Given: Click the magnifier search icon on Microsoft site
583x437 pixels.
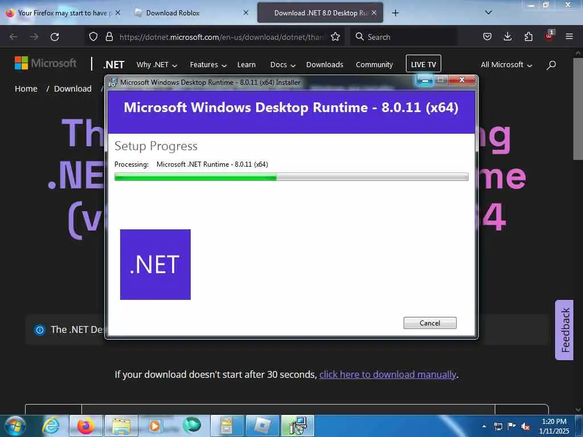Looking at the screenshot, I should [551, 65].
